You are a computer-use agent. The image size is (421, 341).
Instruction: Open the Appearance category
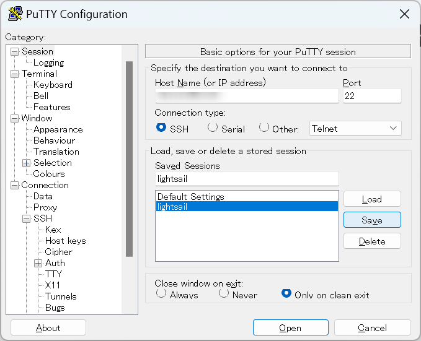(x=58, y=129)
